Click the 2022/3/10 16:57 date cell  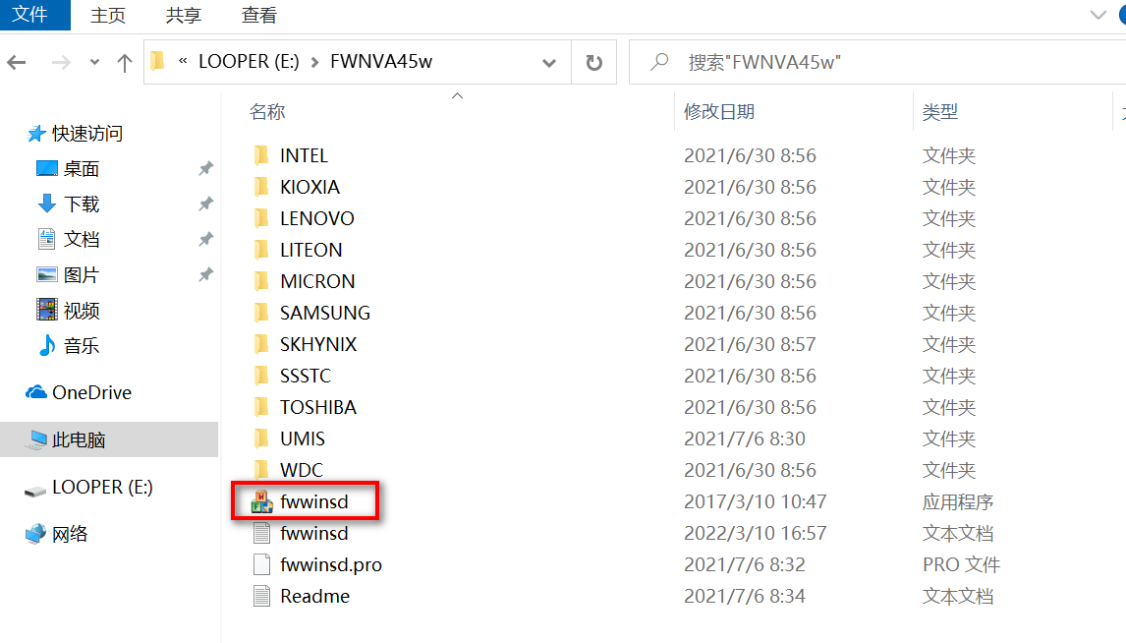coord(755,533)
